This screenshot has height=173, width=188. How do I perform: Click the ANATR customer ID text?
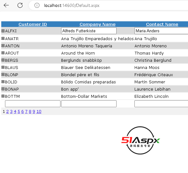[x=12, y=39]
